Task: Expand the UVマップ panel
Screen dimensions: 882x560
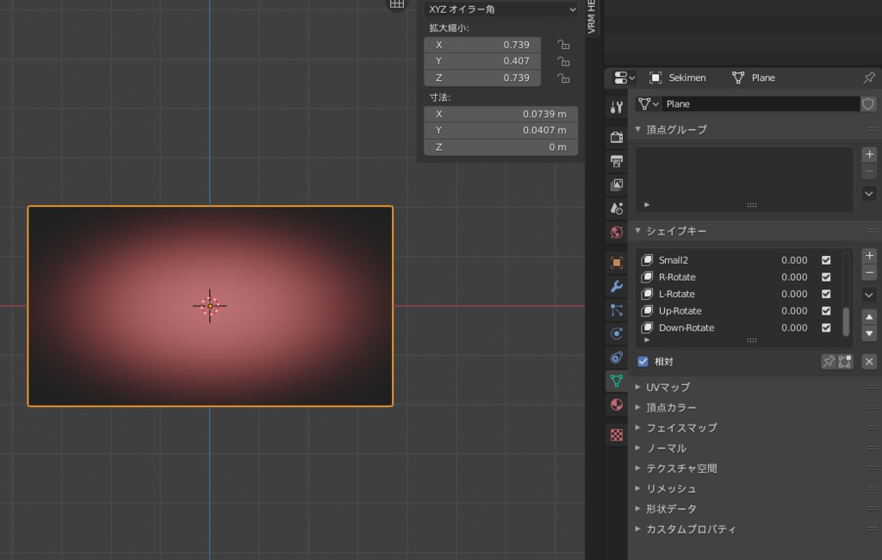Action: 668,387
